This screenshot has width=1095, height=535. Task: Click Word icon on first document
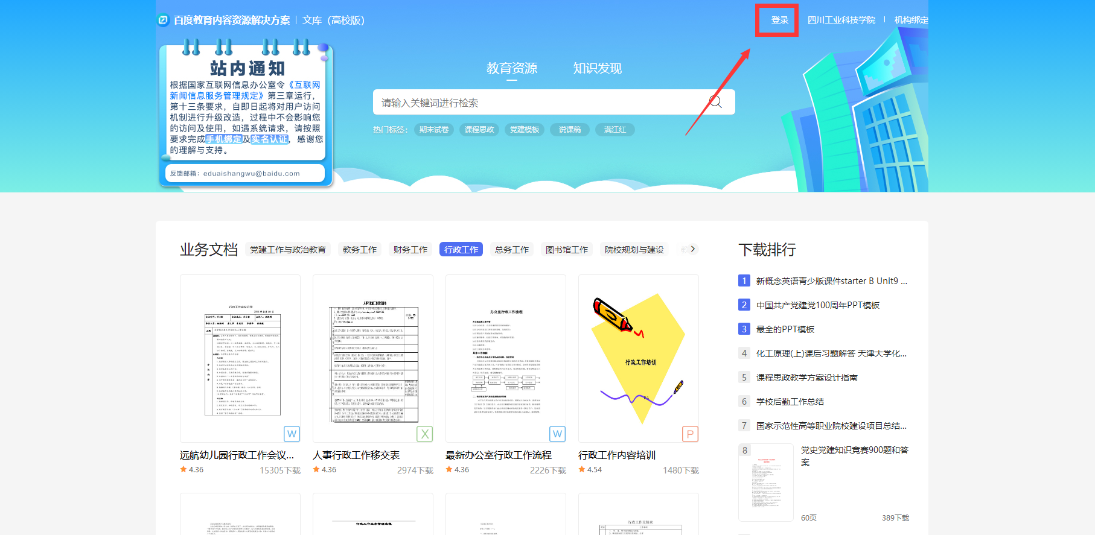click(292, 434)
